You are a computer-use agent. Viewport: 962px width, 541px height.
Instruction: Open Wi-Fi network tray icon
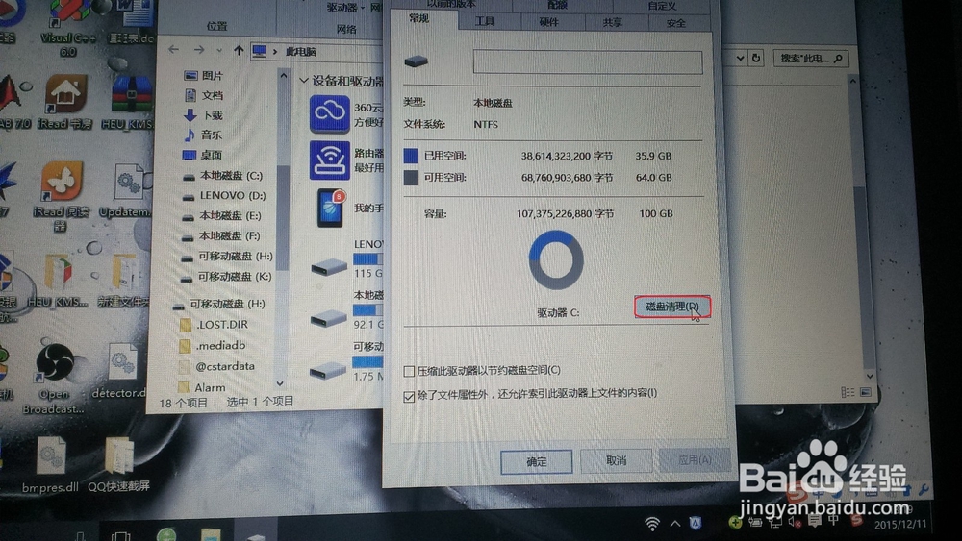652,524
